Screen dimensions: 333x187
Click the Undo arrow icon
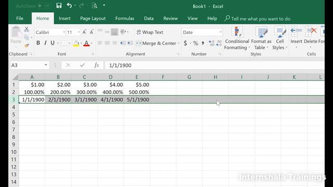click(69, 6)
